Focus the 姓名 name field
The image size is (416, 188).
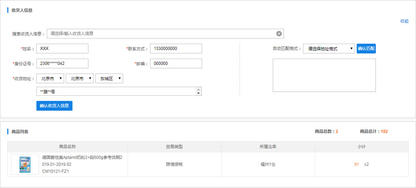tap(62, 49)
